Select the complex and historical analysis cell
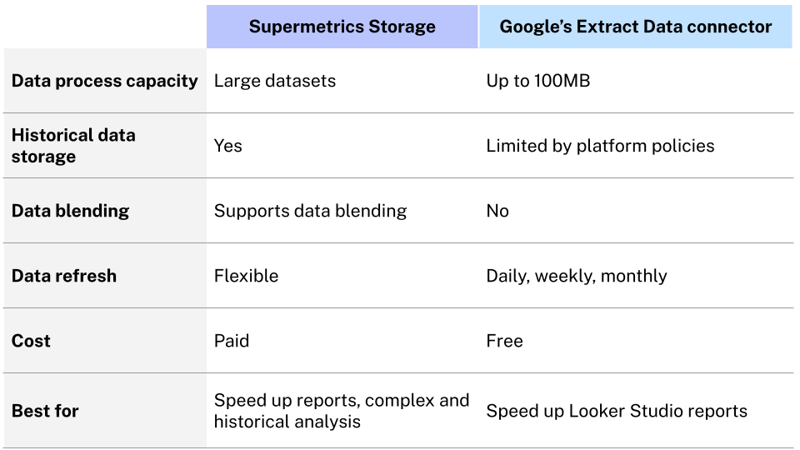The width and height of the screenshot is (800, 450). [342, 411]
